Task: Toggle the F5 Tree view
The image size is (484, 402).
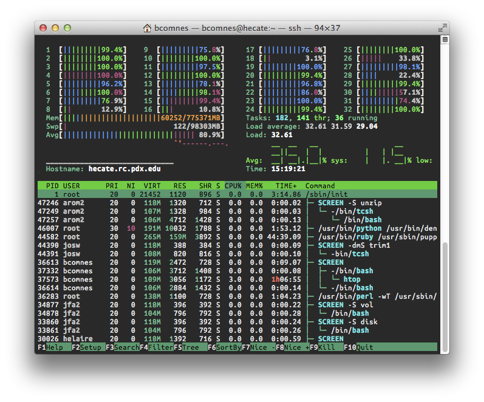Action: [191, 347]
